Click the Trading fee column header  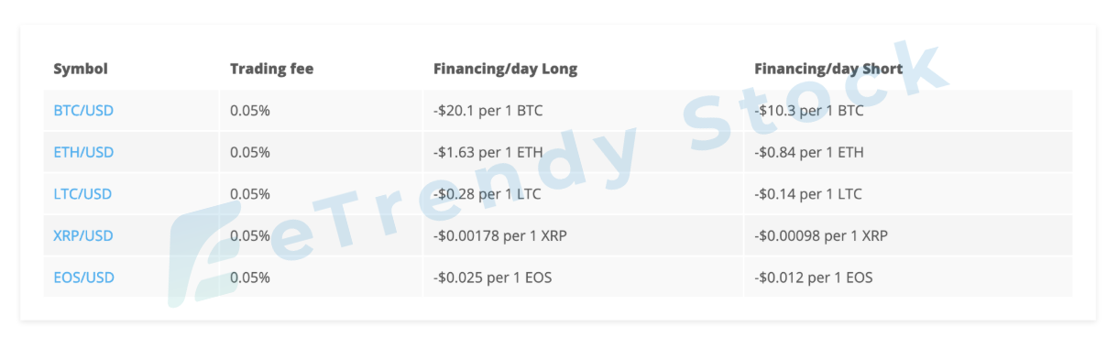[271, 69]
